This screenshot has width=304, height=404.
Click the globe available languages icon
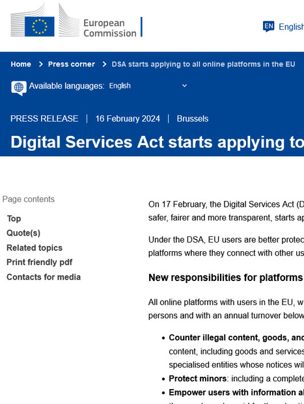coord(19,88)
